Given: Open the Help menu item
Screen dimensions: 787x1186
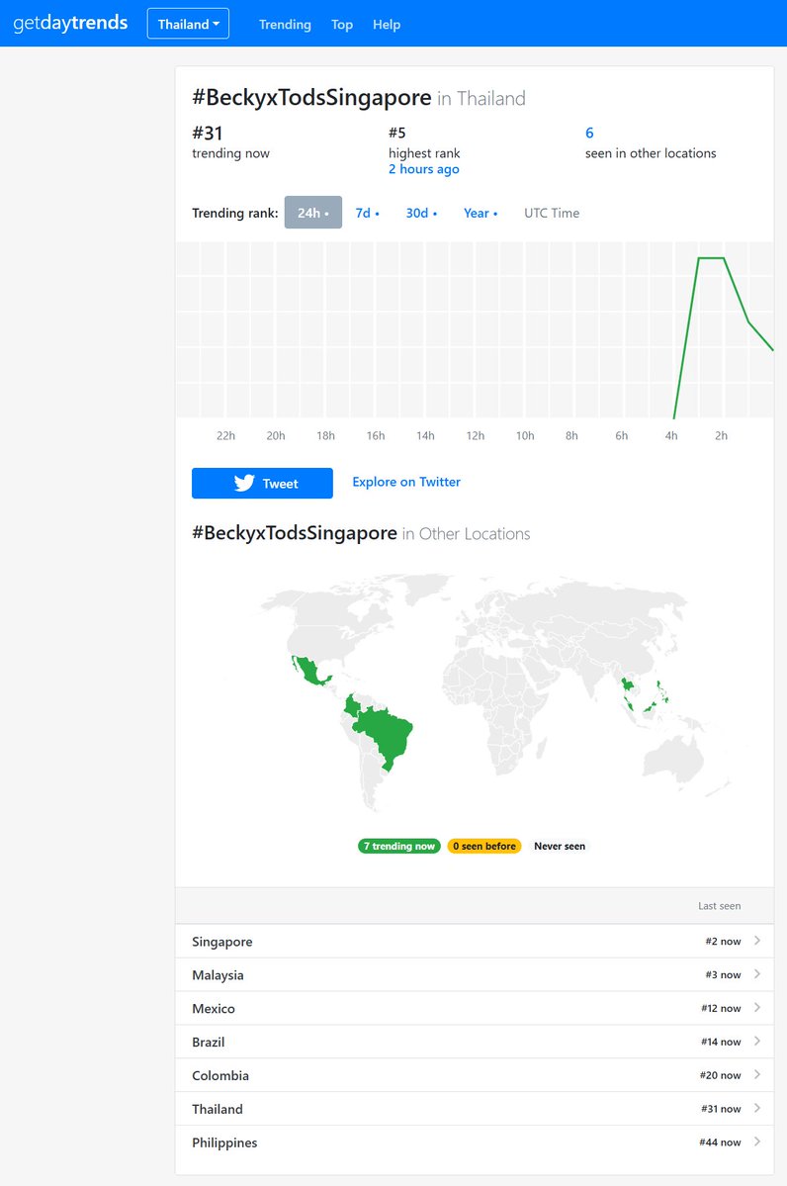Looking at the screenshot, I should [x=387, y=24].
